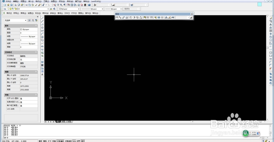Select the Linear dimension tool in 标注 toolbar
The height and width of the screenshot is (142, 274).
click(117, 18)
